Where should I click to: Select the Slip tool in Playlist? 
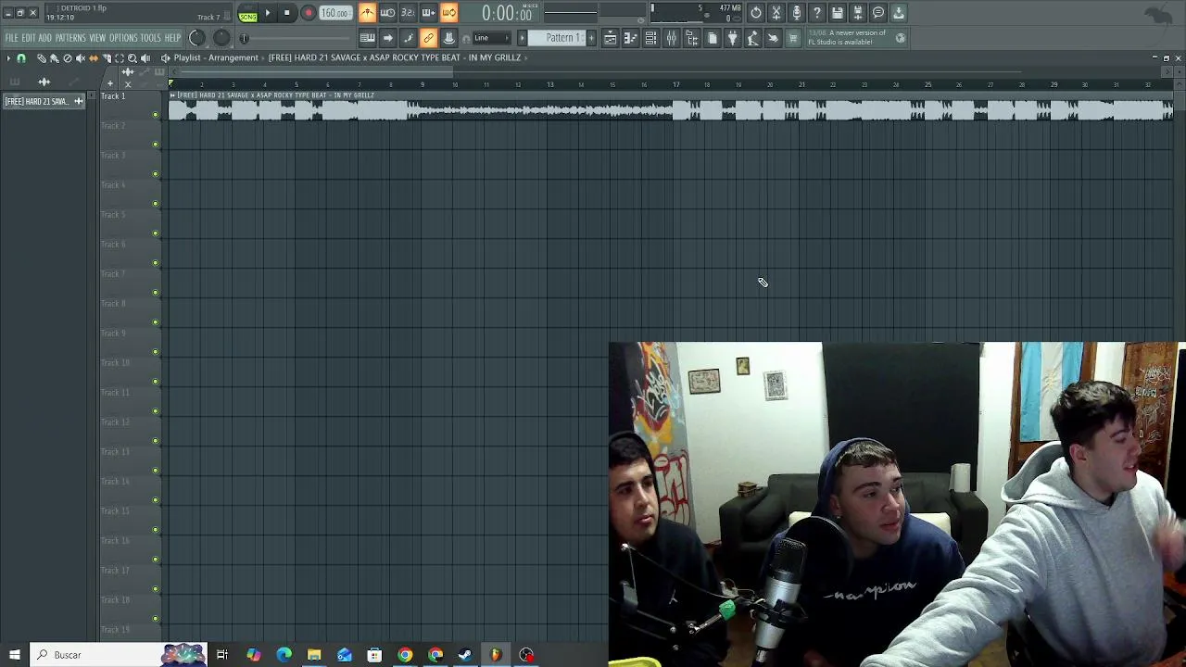pos(94,58)
